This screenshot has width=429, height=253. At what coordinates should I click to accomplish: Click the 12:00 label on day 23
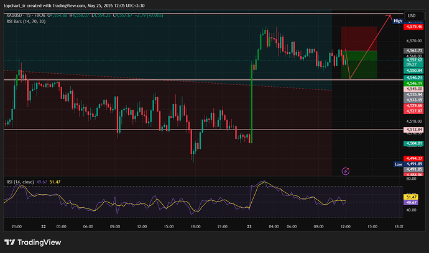pyautogui.click(x=345, y=226)
